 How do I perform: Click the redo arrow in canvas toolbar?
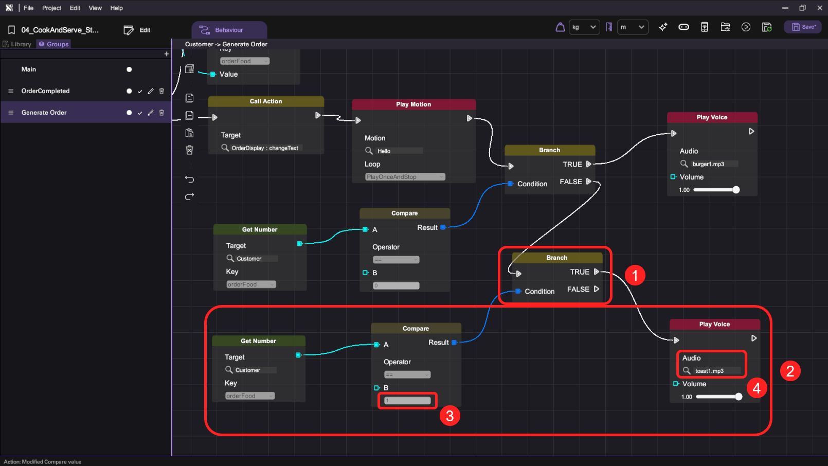coord(189,196)
